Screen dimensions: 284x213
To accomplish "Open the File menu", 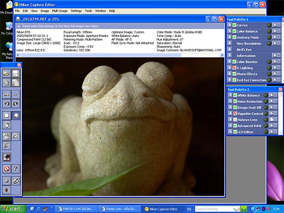I will pyautogui.click(x=17, y=11).
